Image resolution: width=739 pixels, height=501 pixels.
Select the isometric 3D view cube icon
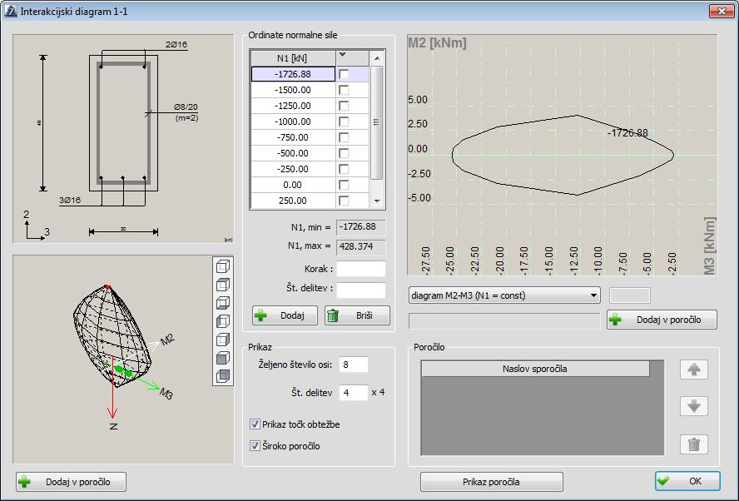[223, 266]
